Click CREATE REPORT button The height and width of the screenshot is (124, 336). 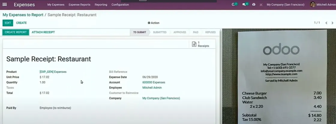[x=16, y=32]
